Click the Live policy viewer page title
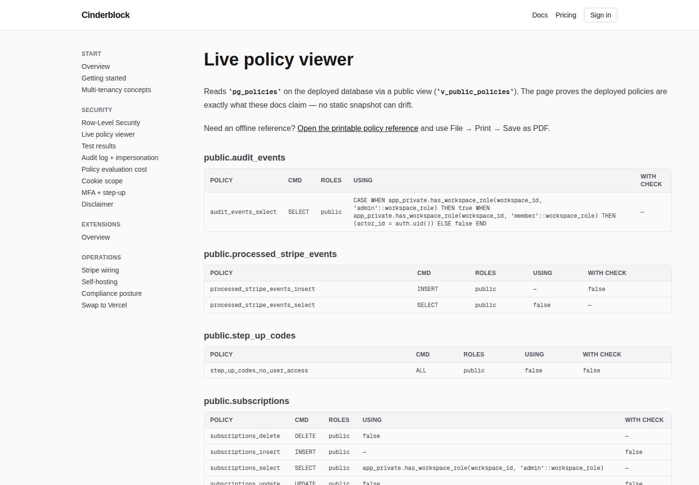699x485 pixels. click(279, 60)
